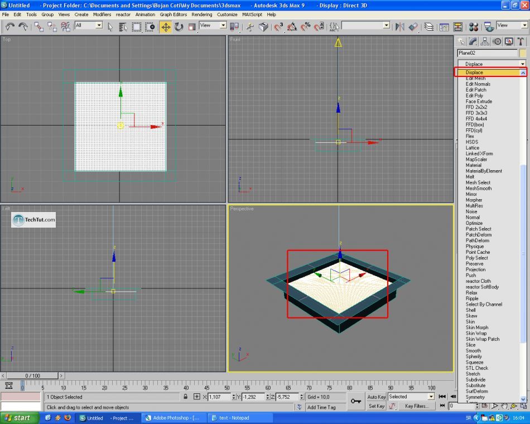The width and height of the screenshot is (530, 424).
Task: Click the Mirror tool icon
Action: click(x=400, y=27)
